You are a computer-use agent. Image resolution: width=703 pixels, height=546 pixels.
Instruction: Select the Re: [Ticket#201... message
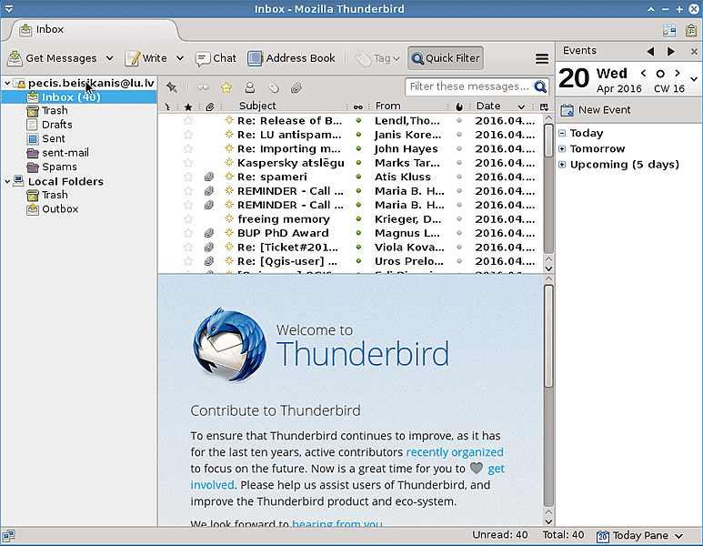pyautogui.click(x=287, y=248)
